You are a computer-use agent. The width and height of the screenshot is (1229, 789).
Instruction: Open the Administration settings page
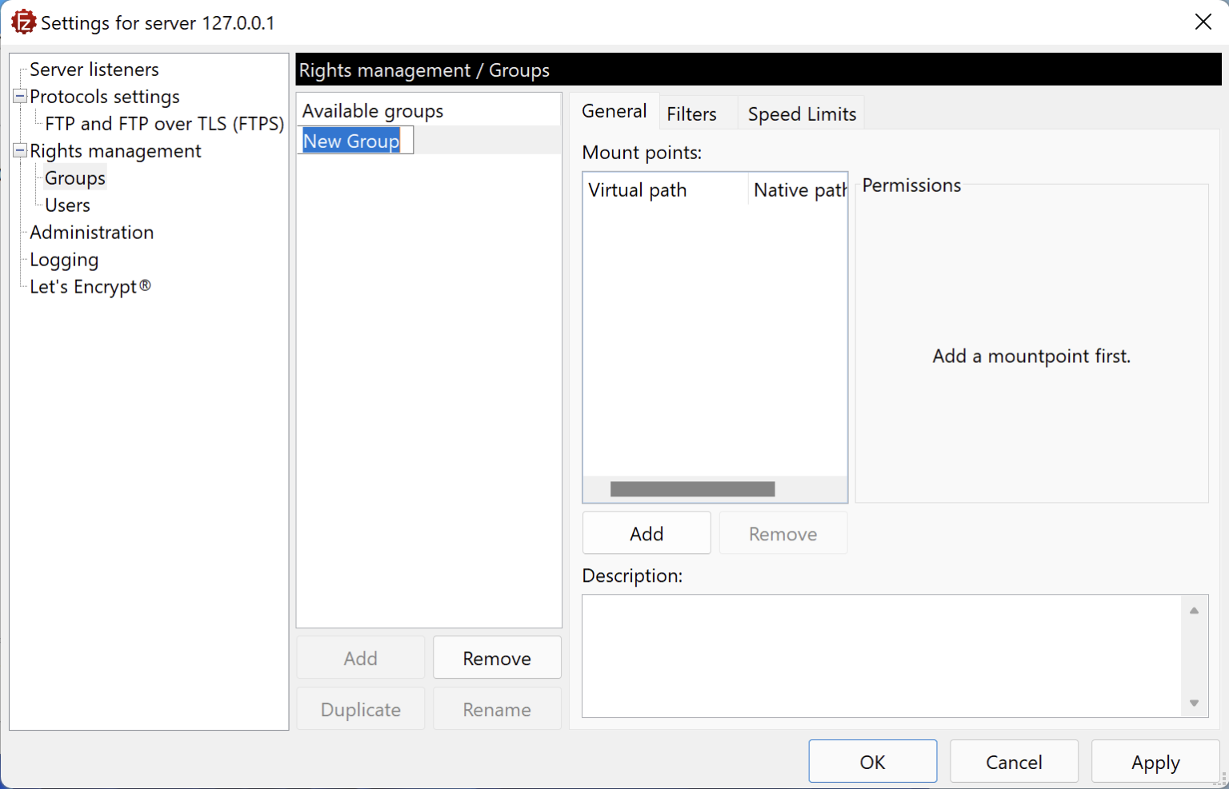click(x=91, y=232)
